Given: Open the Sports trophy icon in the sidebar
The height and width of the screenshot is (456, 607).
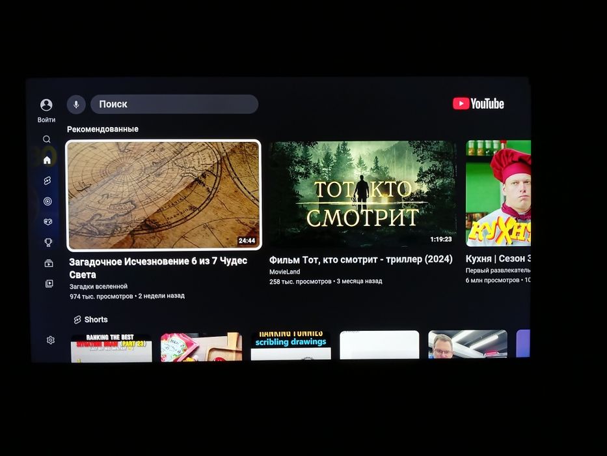Looking at the screenshot, I should 48,242.
